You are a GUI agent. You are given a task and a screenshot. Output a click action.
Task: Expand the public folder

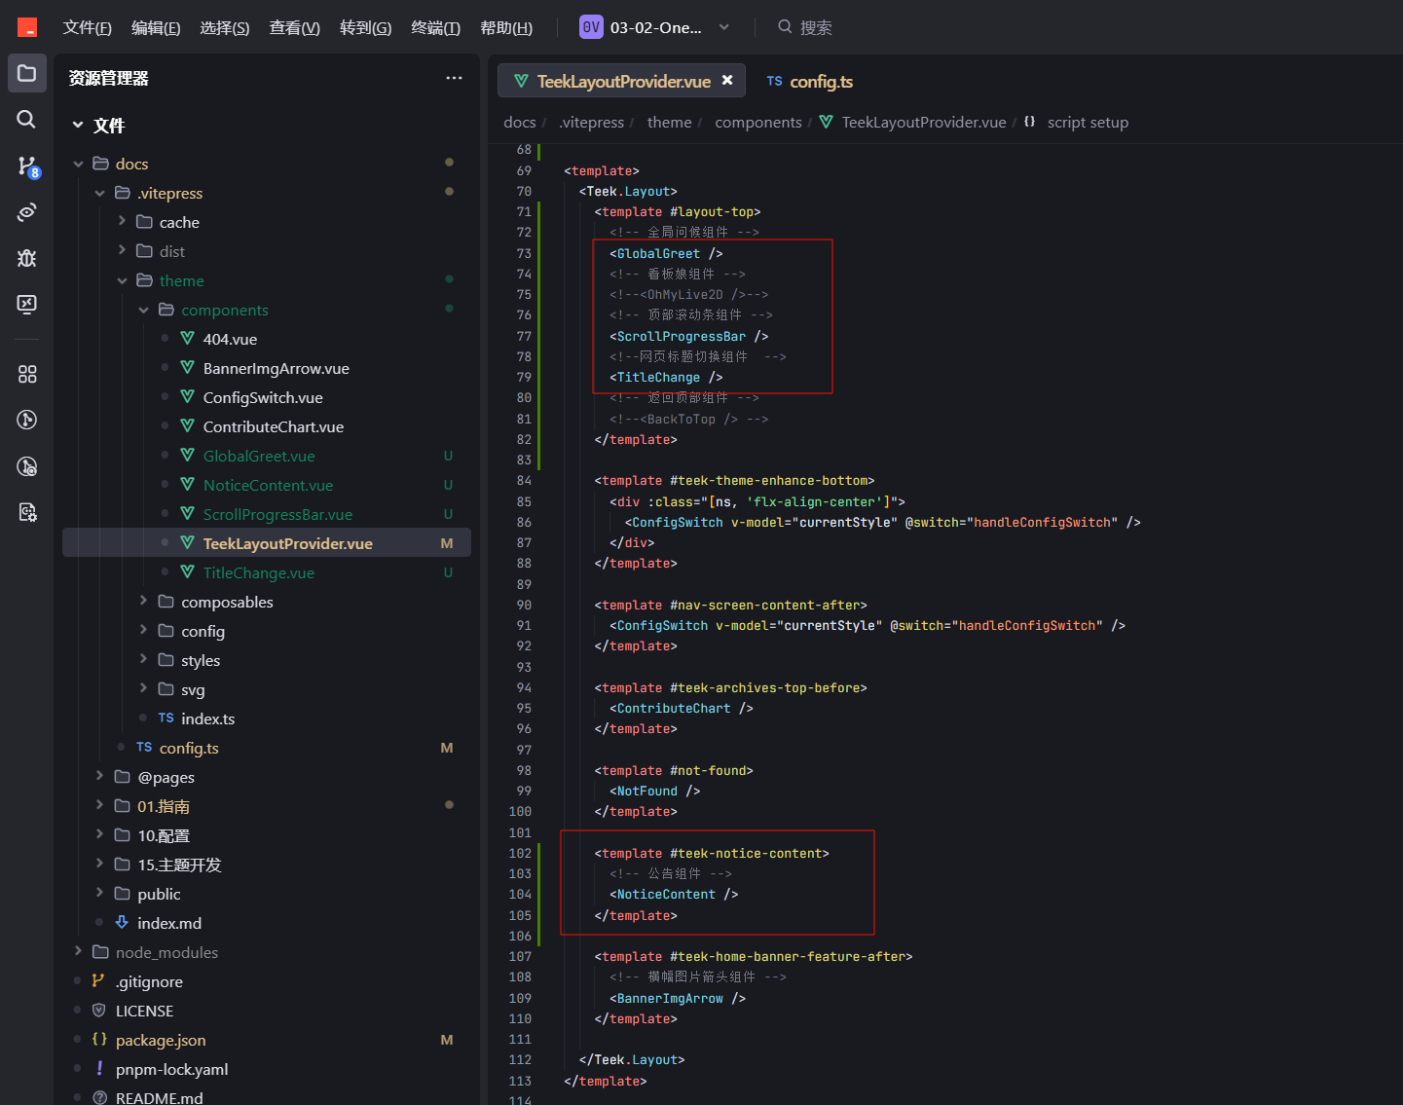(x=99, y=893)
